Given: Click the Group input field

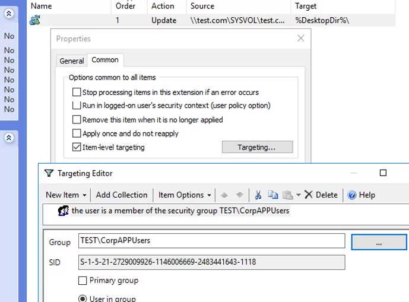Looking at the screenshot, I should coord(211,241).
